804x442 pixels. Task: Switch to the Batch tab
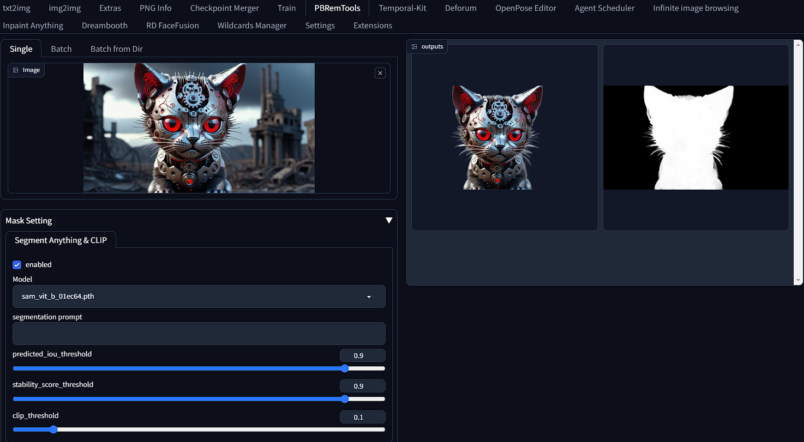click(61, 49)
